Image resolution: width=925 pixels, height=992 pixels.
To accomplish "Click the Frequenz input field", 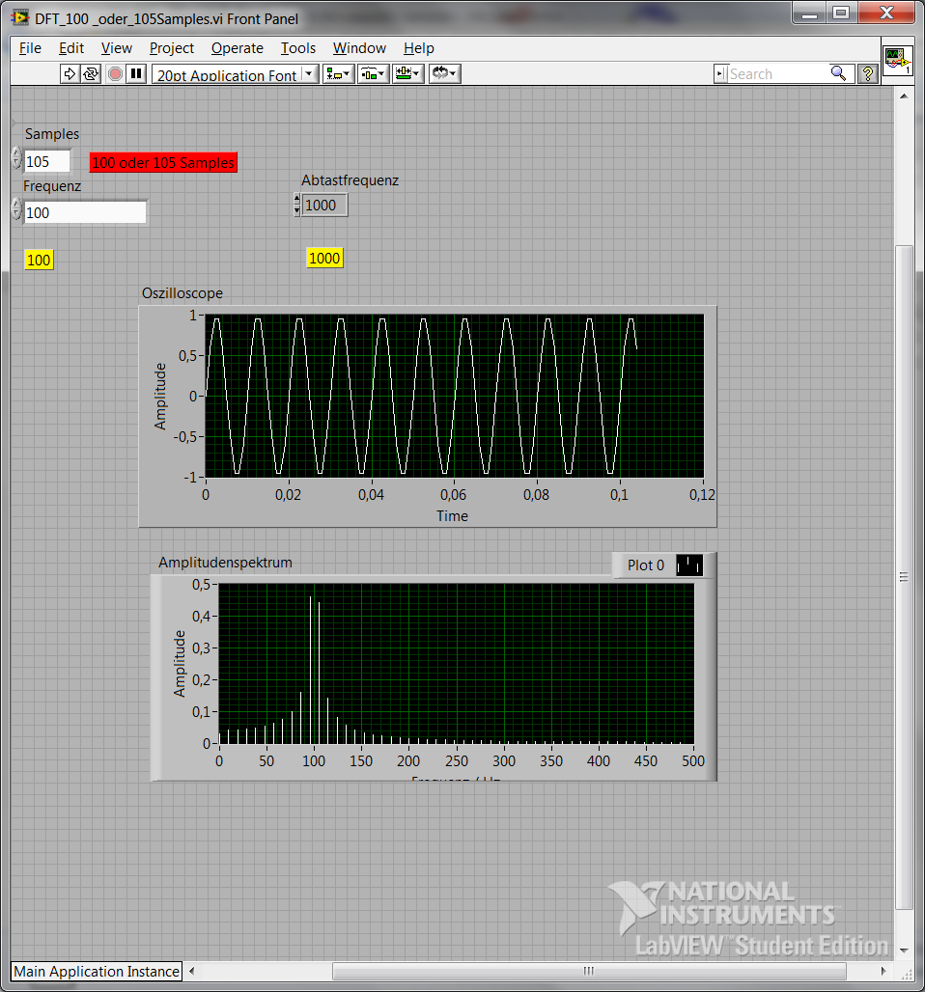I will coord(85,212).
